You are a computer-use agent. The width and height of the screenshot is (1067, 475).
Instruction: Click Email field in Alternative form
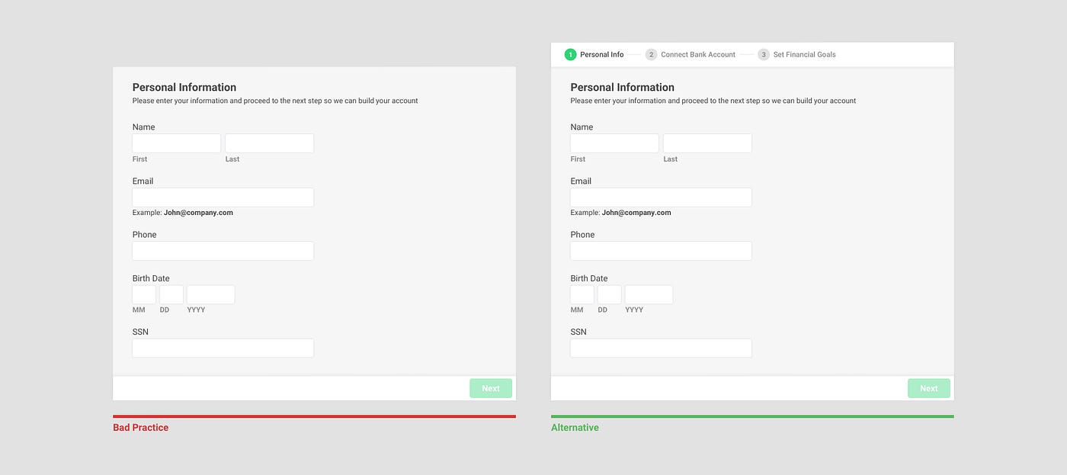point(661,197)
